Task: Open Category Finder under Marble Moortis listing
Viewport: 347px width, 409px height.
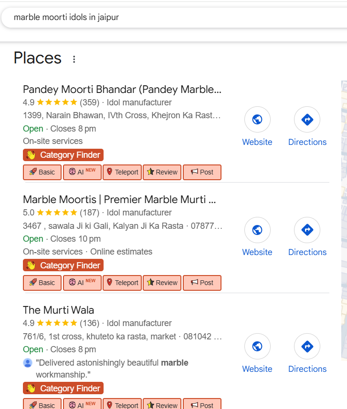Action: (x=63, y=266)
